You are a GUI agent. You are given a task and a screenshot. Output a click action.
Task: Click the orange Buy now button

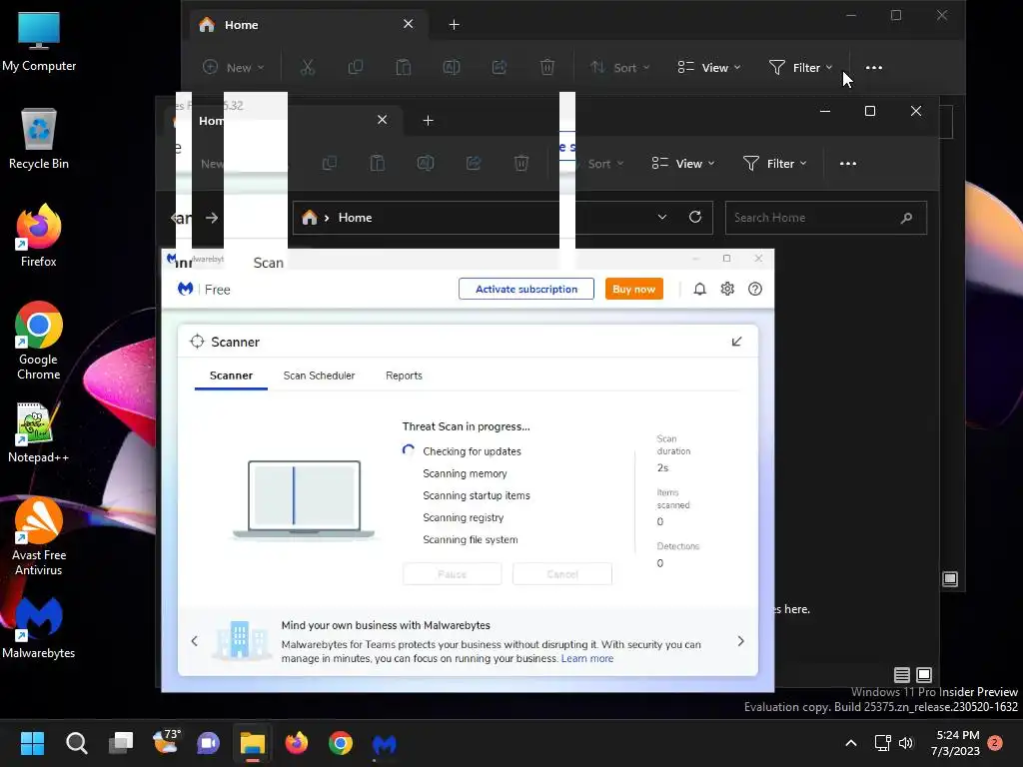(x=633, y=289)
